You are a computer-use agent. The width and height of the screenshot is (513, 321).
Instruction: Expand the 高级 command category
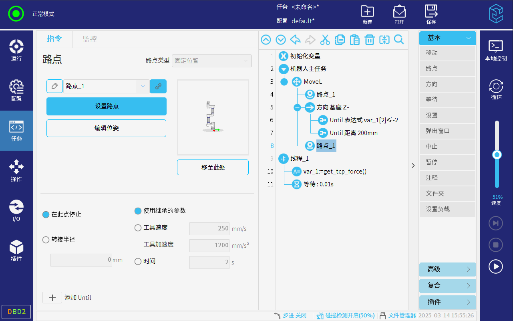[x=447, y=269]
